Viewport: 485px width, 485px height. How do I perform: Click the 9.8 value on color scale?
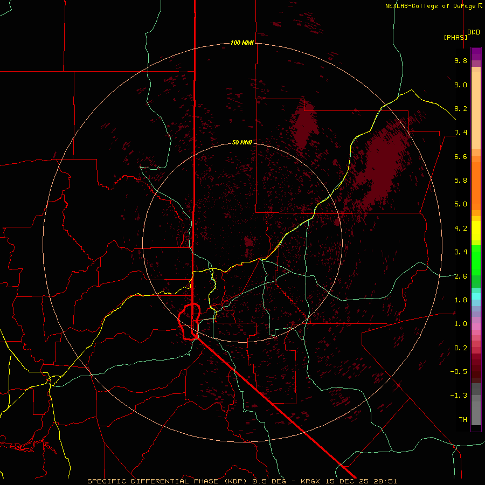pyautogui.click(x=461, y=60)
